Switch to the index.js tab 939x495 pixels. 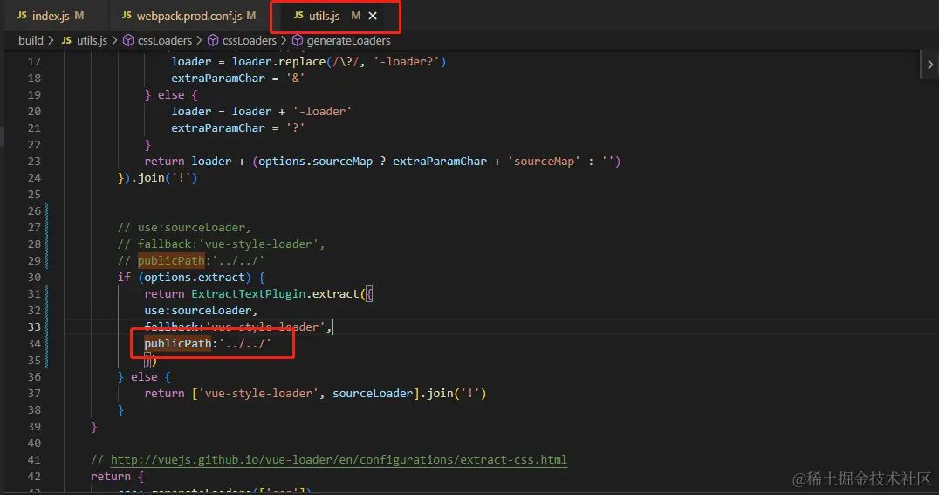(x=51, y=17)
